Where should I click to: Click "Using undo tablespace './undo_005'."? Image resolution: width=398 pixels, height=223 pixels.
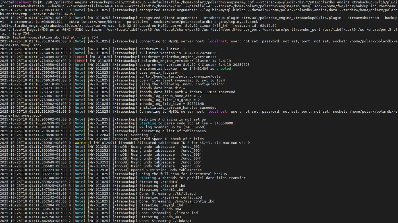click(x=167, y=162)
